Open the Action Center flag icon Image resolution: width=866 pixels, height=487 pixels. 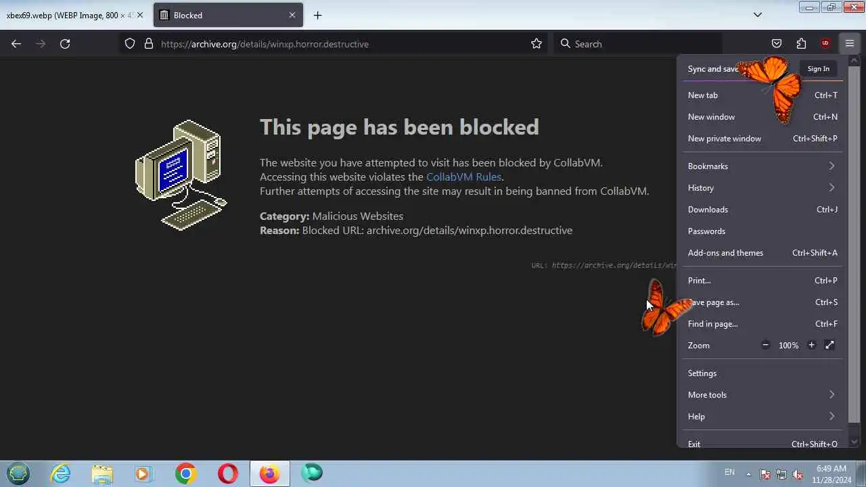click(765, 474)
